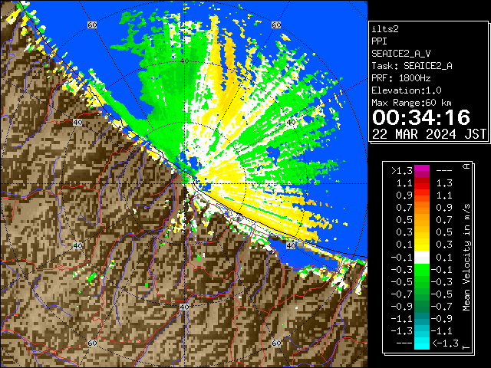Click the radar origin where the crosshairs meet
Image resolution: width=491 pixels, height=368 pixels.
click(184, 184)
